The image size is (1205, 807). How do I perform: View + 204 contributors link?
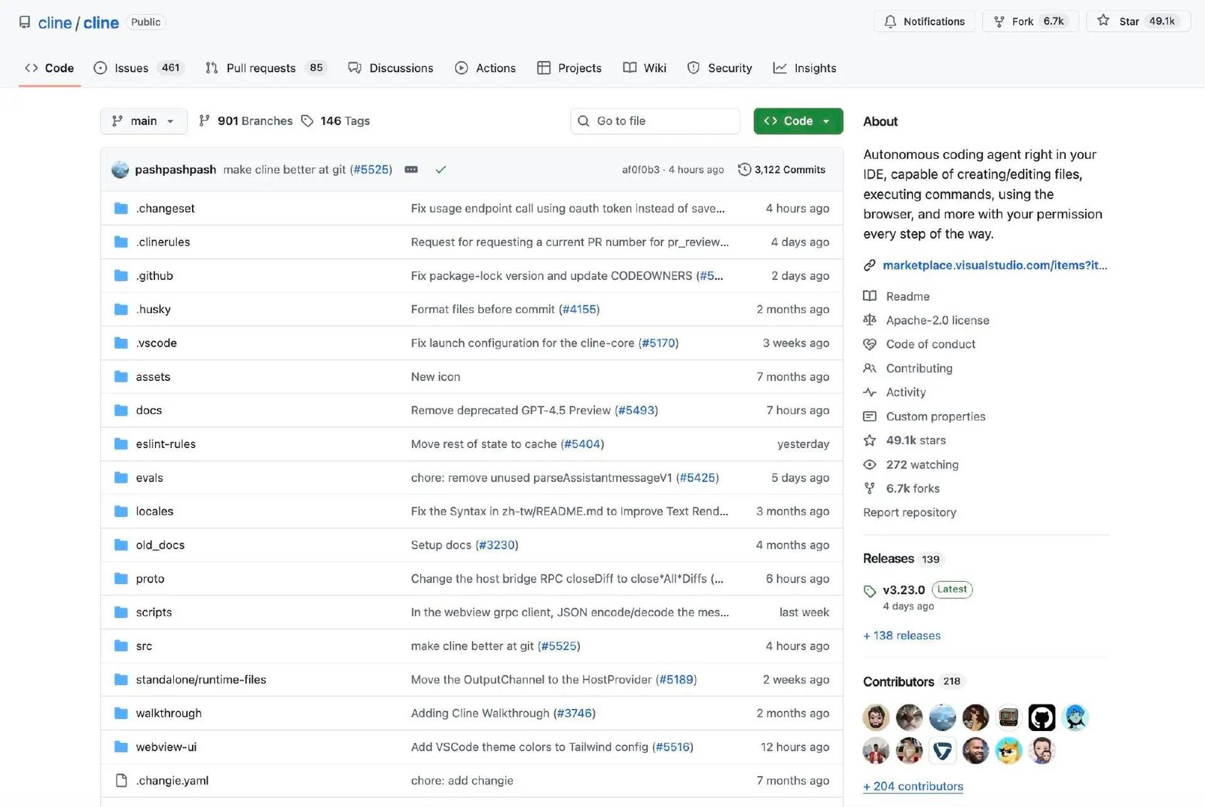coord(913,786)
